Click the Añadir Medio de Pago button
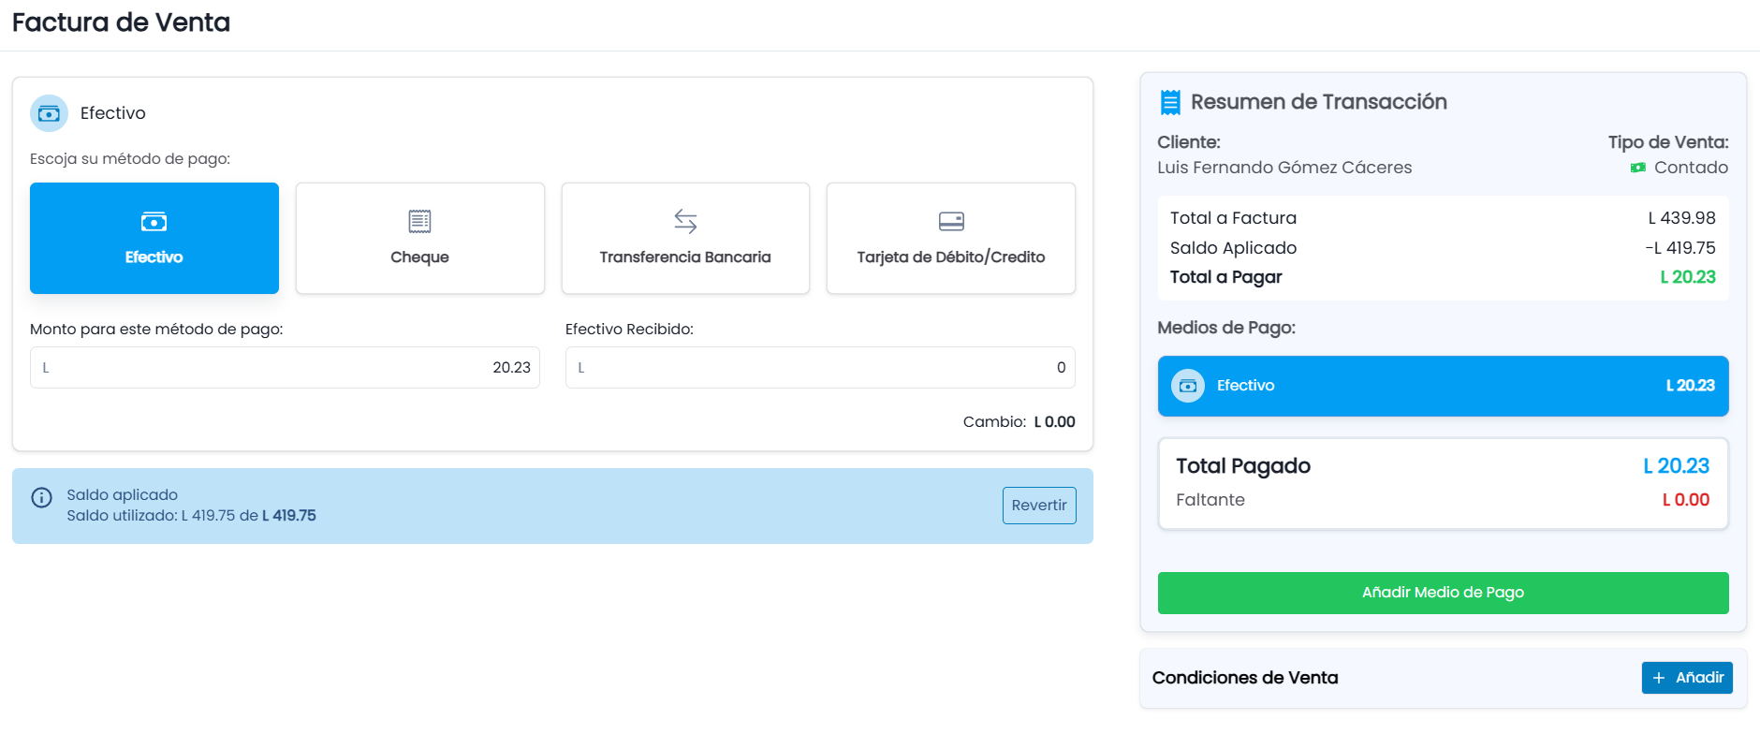1760x734 pixels. [1443, 593]
